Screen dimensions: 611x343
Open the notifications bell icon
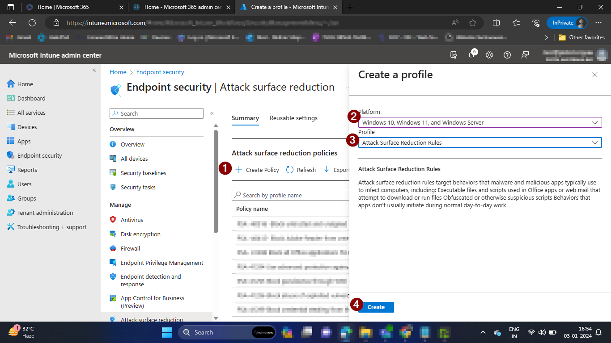(x=471, y=55)
